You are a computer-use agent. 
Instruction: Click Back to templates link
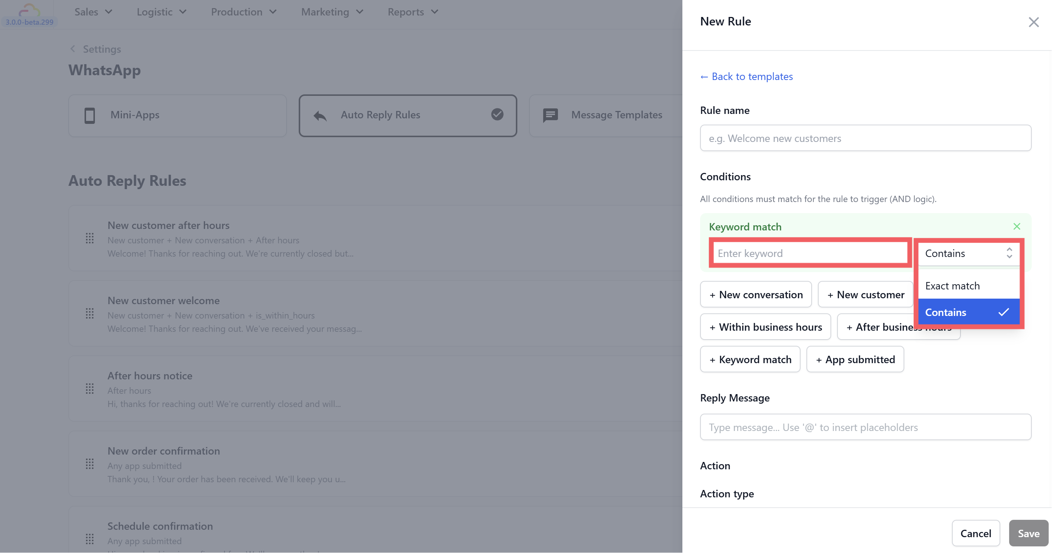click(746, 76)
